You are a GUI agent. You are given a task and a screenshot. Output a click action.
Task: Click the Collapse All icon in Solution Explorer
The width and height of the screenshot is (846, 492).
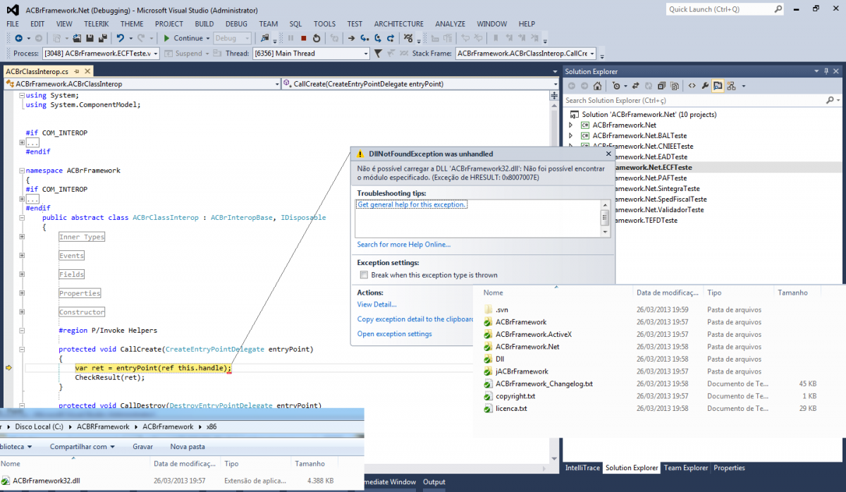coord(661,86)
